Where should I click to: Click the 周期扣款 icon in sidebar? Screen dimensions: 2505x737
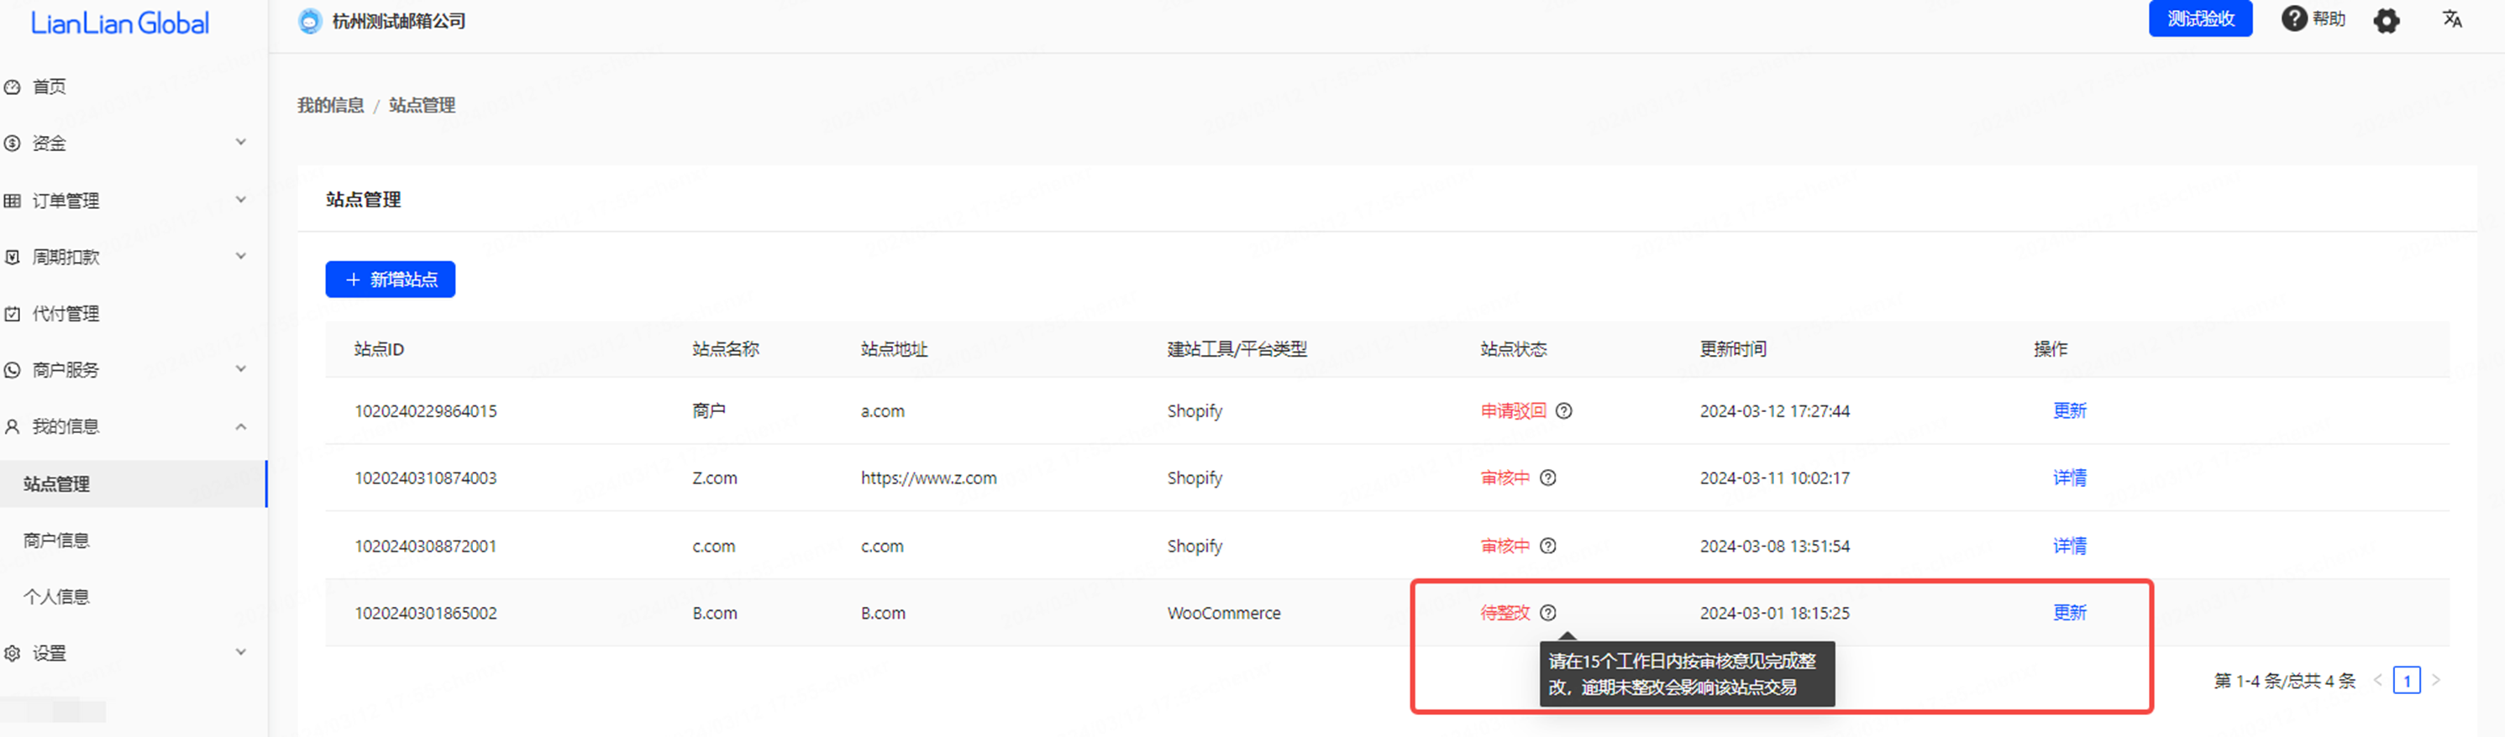(x=13, y=258)
